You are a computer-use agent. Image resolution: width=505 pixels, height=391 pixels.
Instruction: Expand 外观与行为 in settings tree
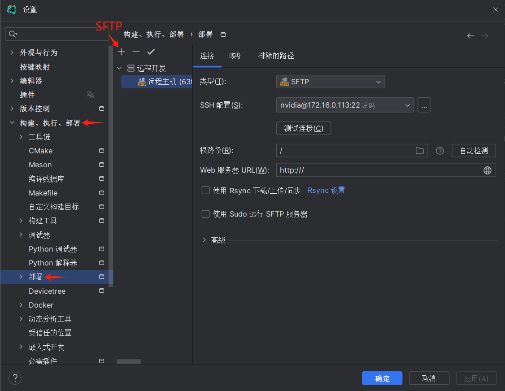click(12, 52)
